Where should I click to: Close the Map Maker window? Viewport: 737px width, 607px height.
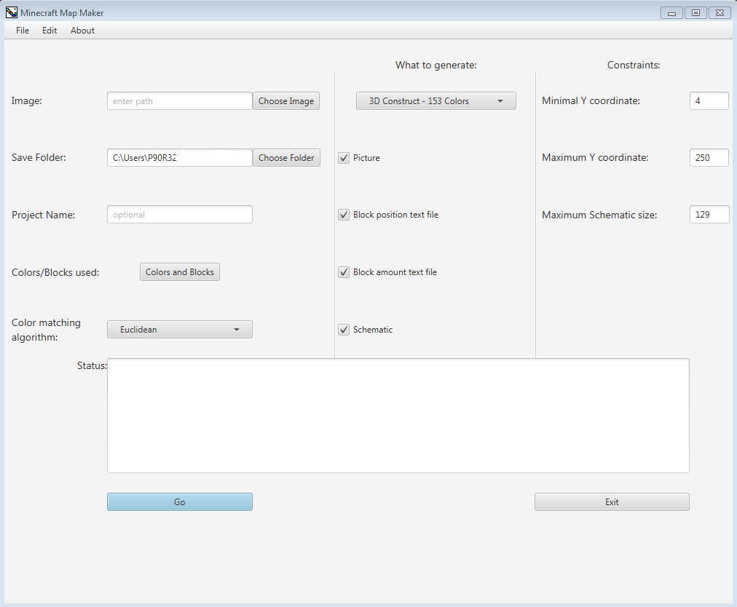click(x=720, y=12)
